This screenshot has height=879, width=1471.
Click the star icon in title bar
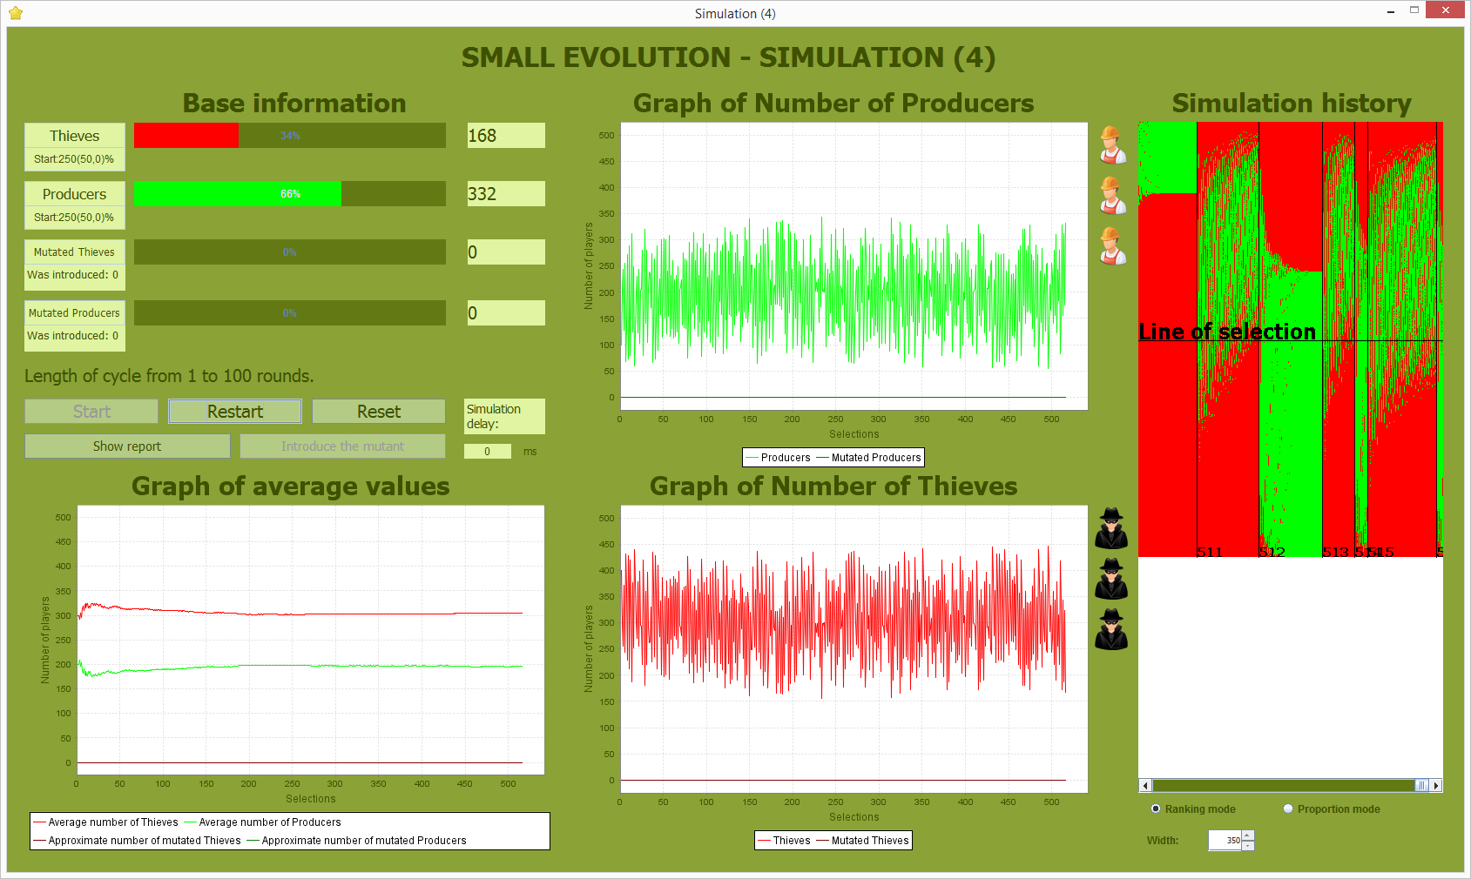pos(16,13)
